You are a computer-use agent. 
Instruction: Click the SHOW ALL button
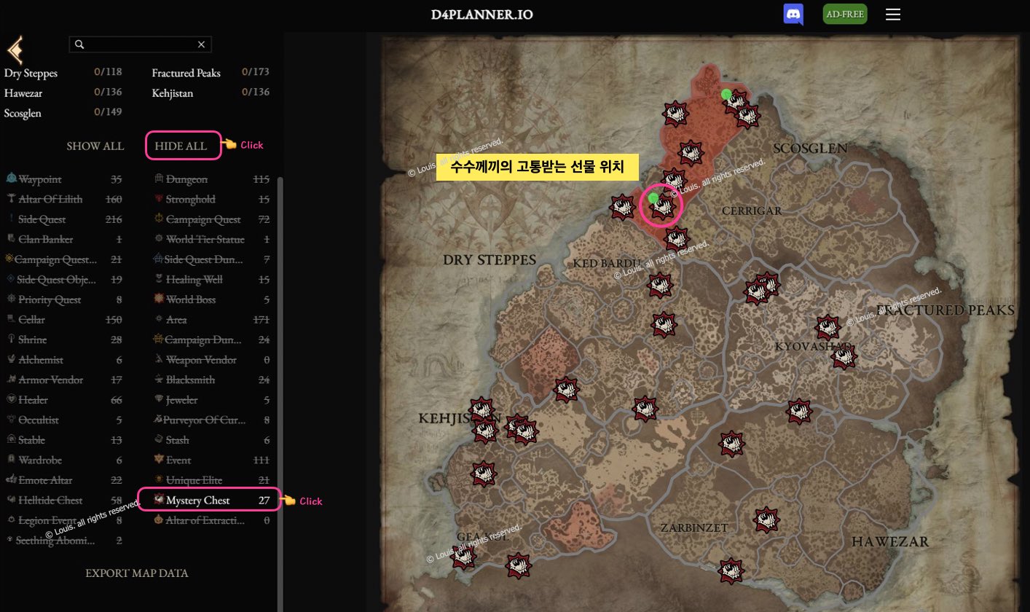[95, 146]
